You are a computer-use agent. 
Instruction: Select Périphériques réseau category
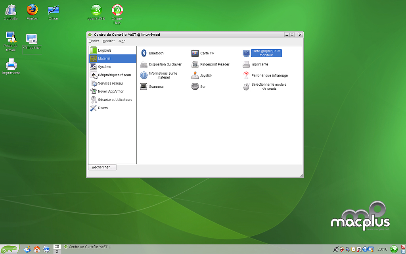(x=112, y=75)
